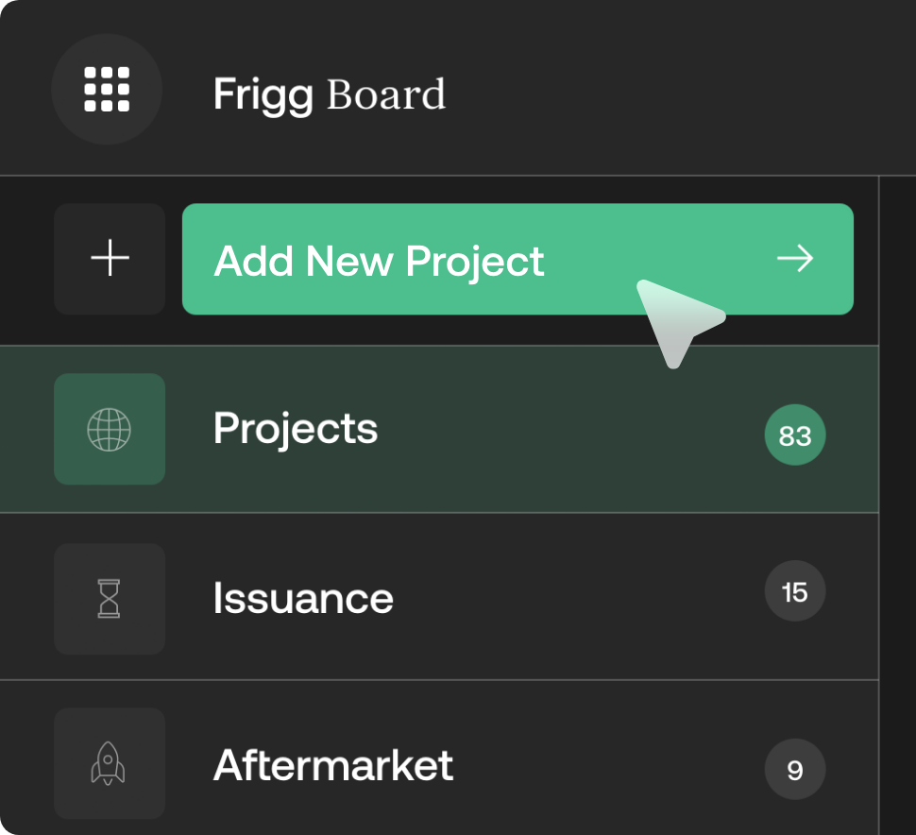916x835 pixels.
Task: Click the plus icon square button
Action: [x=110, y=259]
